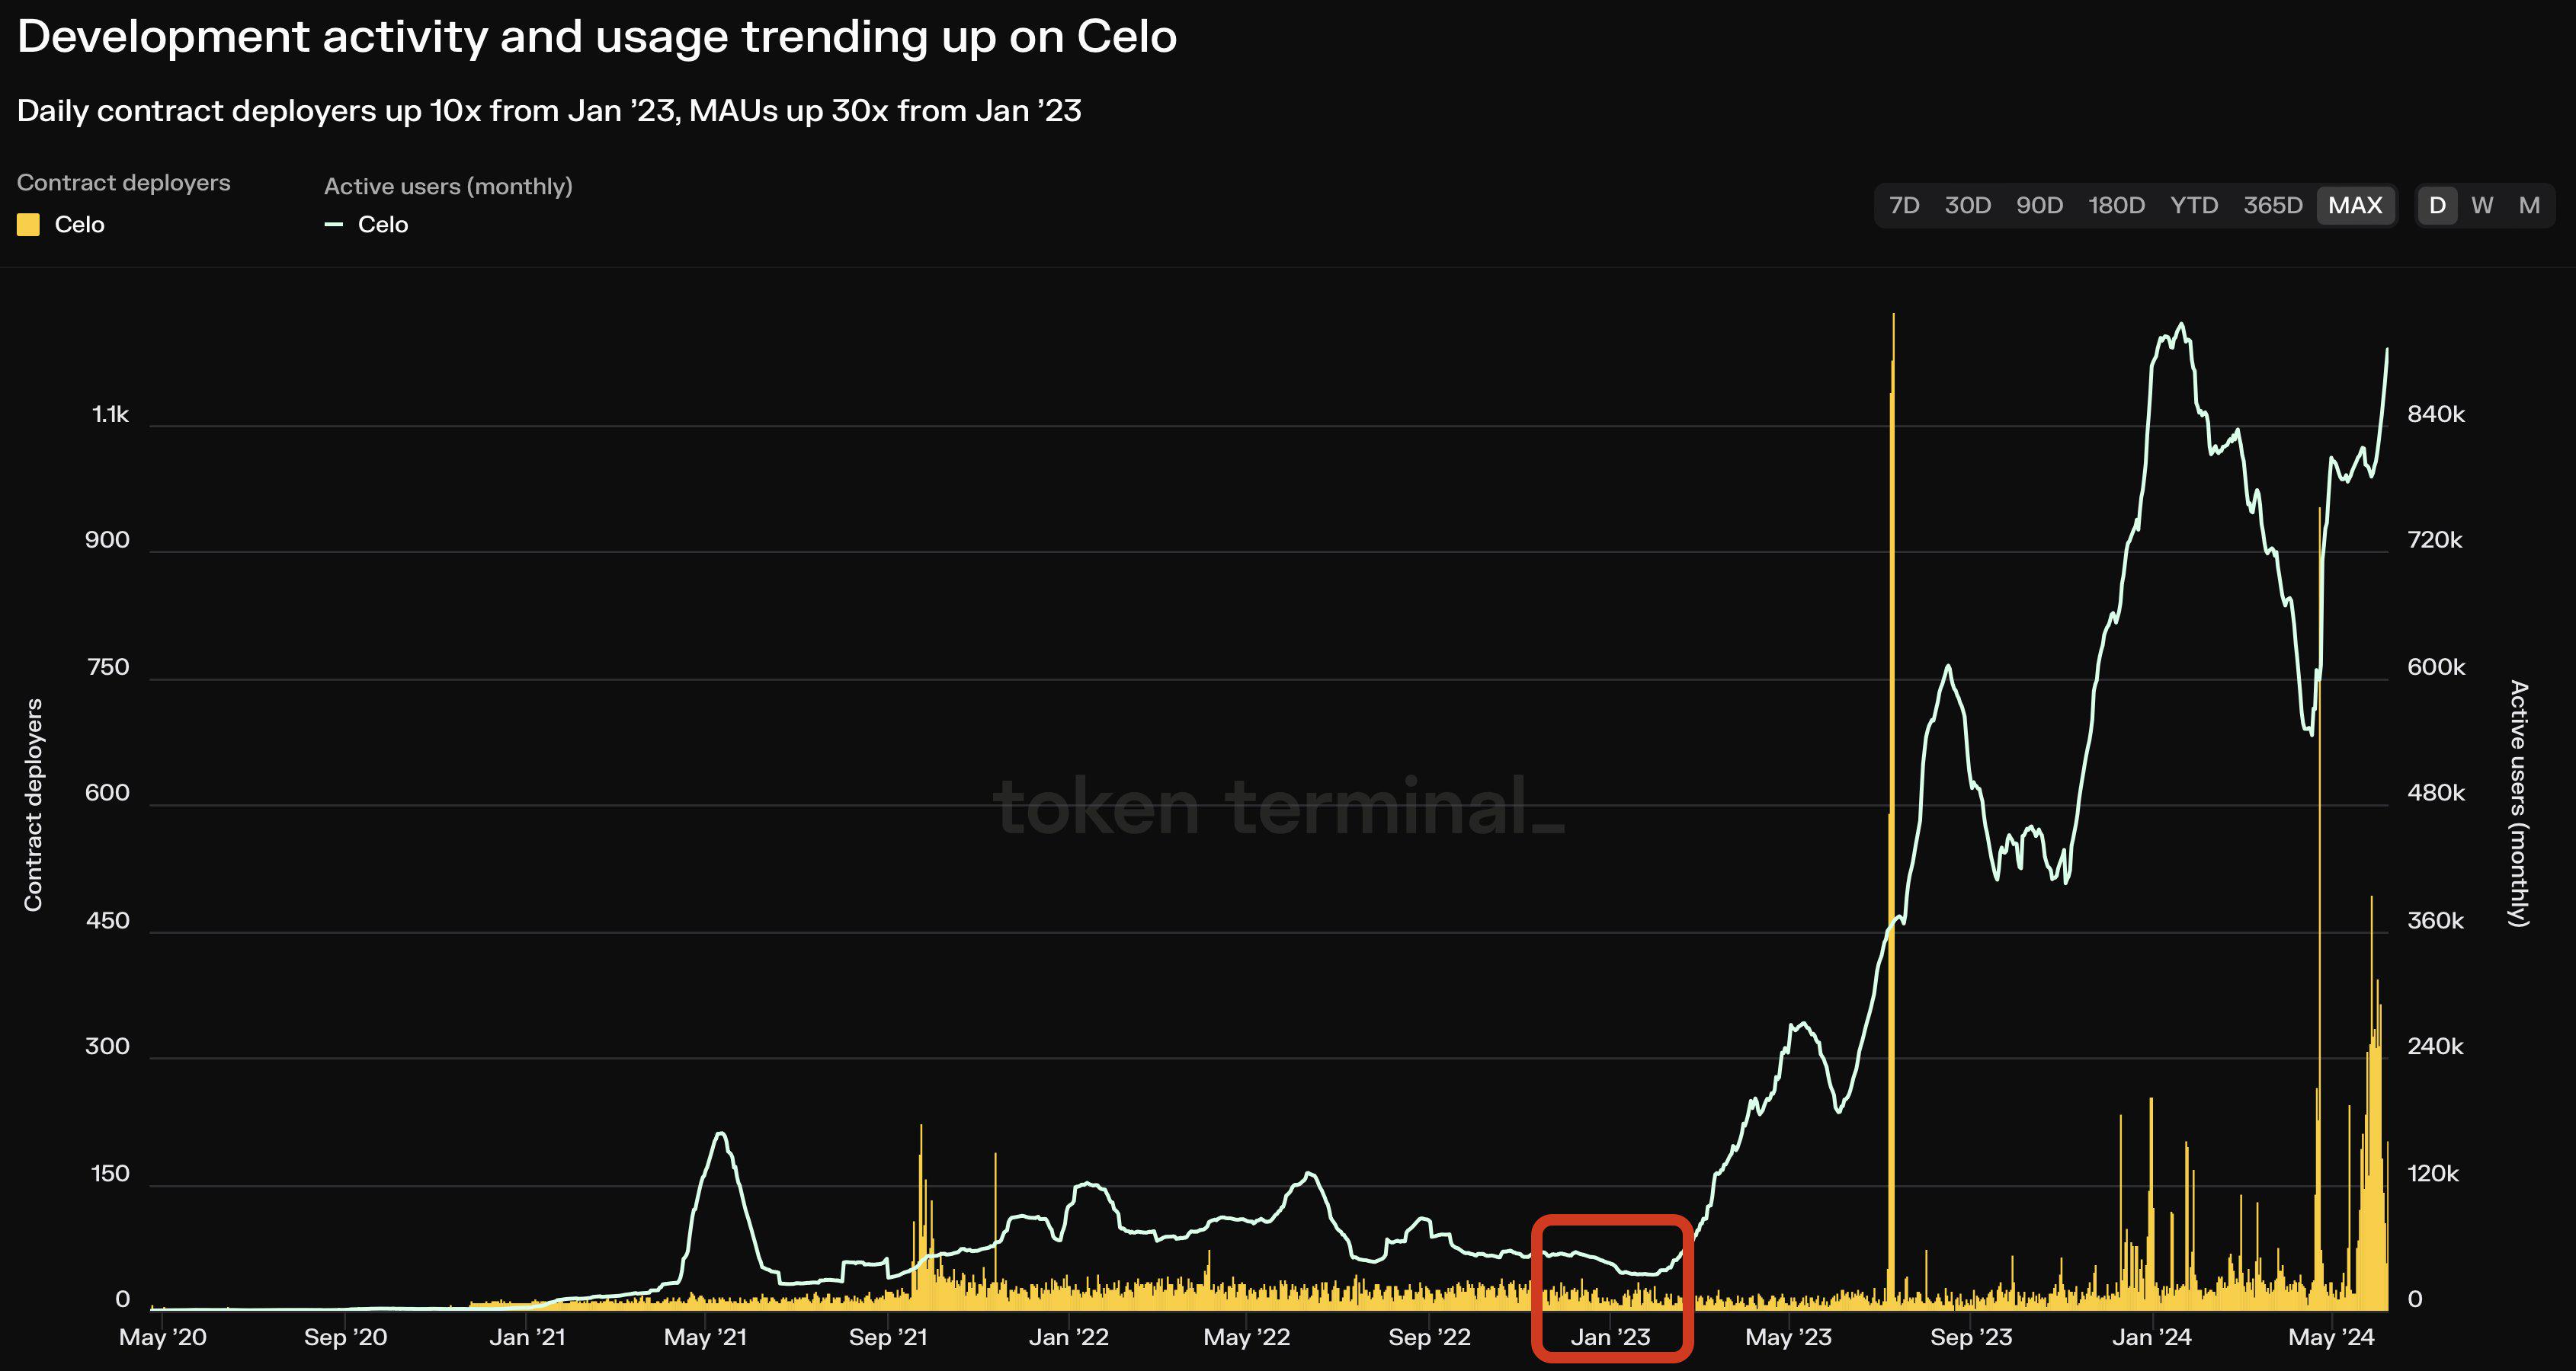
Task: Select the 180D time range
Action: [x=2116, y=206]
